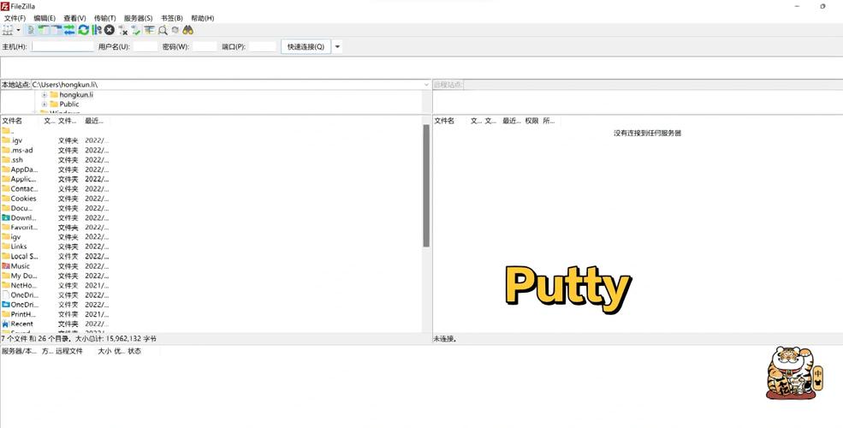This screenshot has width=843, height=428.
Task: Select the parent '..' folder icon
Action: coord(6,131)
